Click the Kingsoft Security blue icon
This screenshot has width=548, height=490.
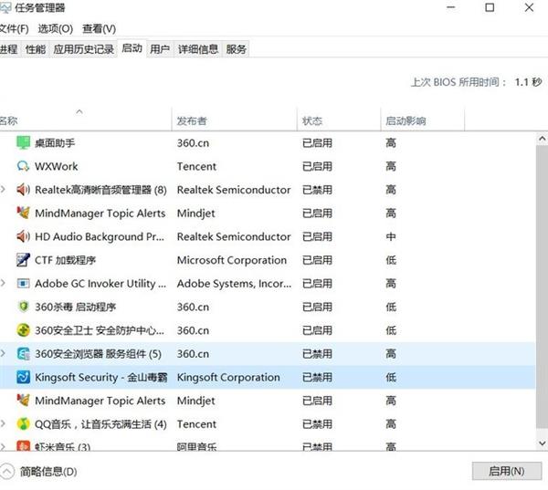(24, 377)
